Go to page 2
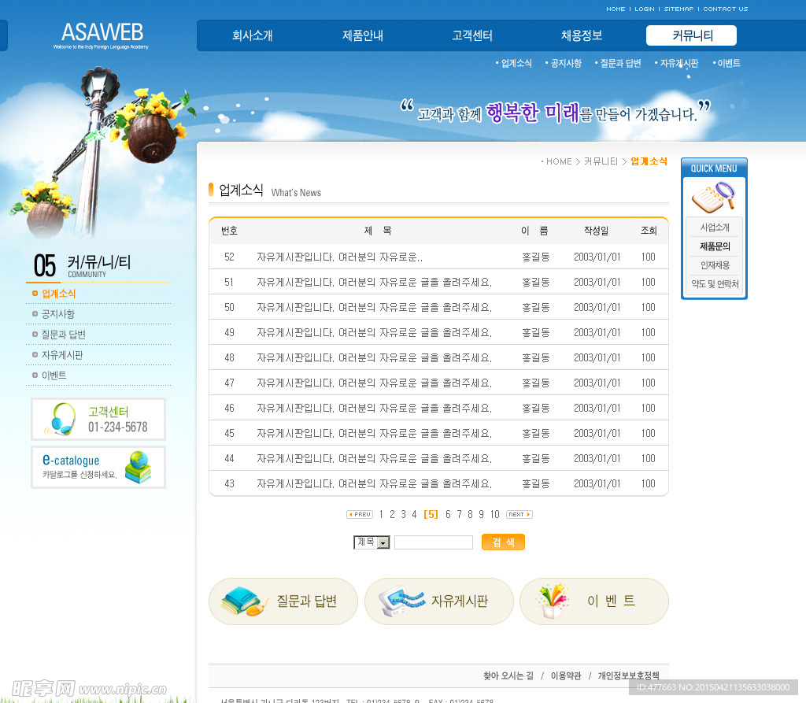This screenshot has width=806, height=703. 392,514
